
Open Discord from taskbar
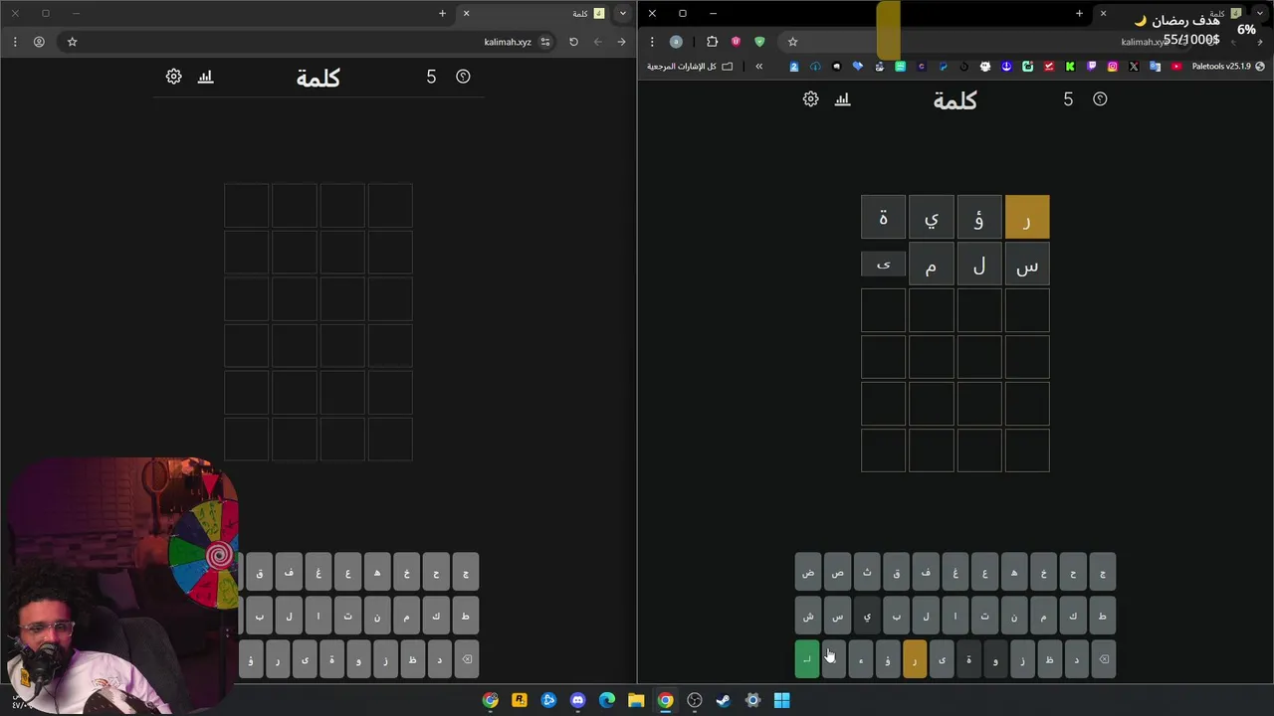coord(577,701)
